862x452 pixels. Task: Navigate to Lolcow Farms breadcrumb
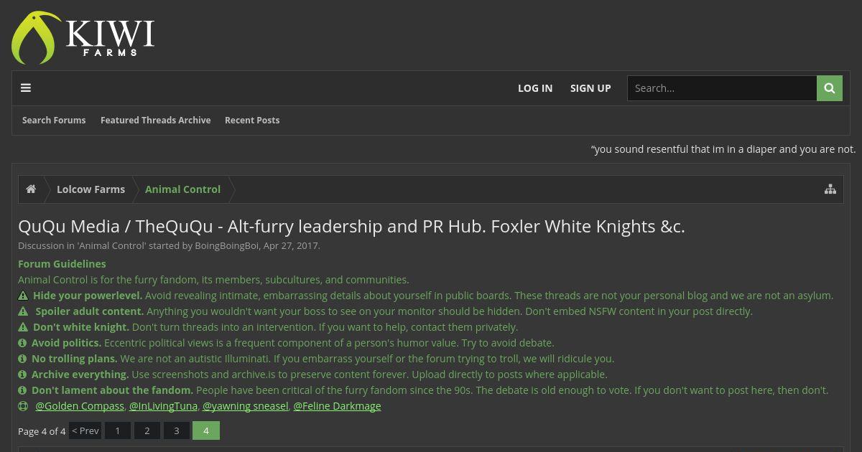[91, 189]
